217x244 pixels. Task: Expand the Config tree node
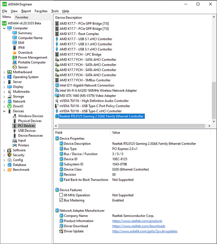click(4, 160)
